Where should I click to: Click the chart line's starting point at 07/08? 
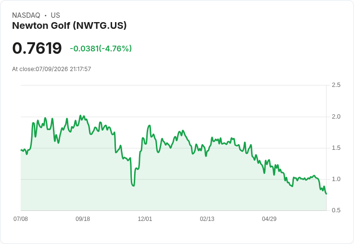click(x=21, y=150)
